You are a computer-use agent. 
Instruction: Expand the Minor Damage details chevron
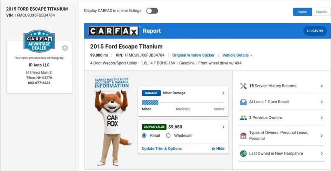coord(223,93)
